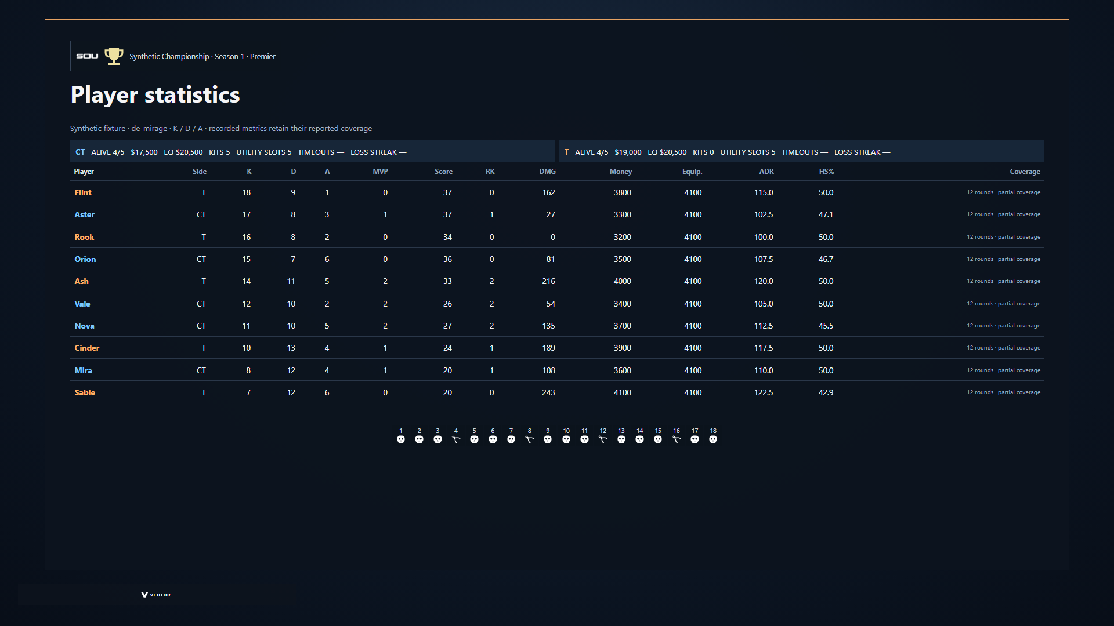The width and height of the screenshot is (1114, 626).
Task: Open player Flint's profile
Action: (x=83, y=192)
